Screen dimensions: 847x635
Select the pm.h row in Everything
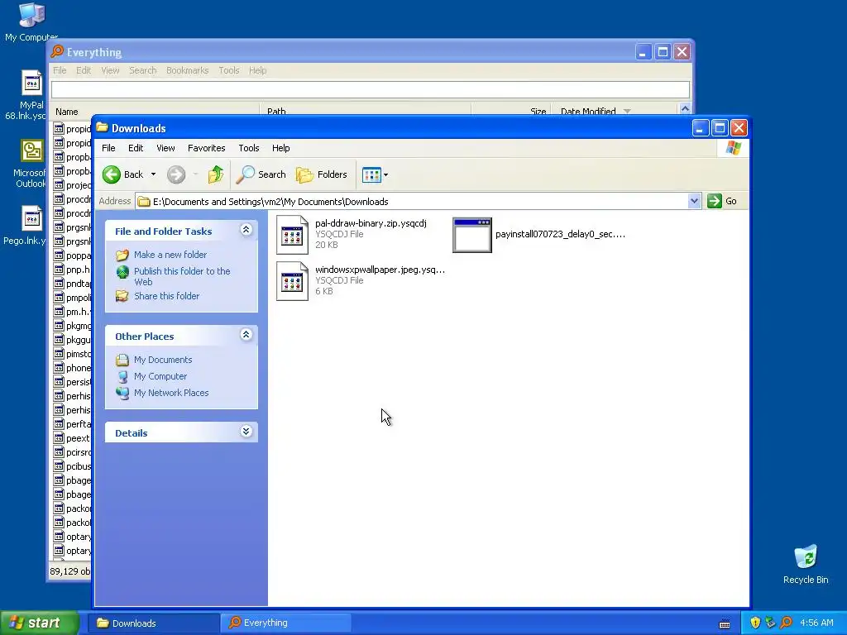pos(73,312)
